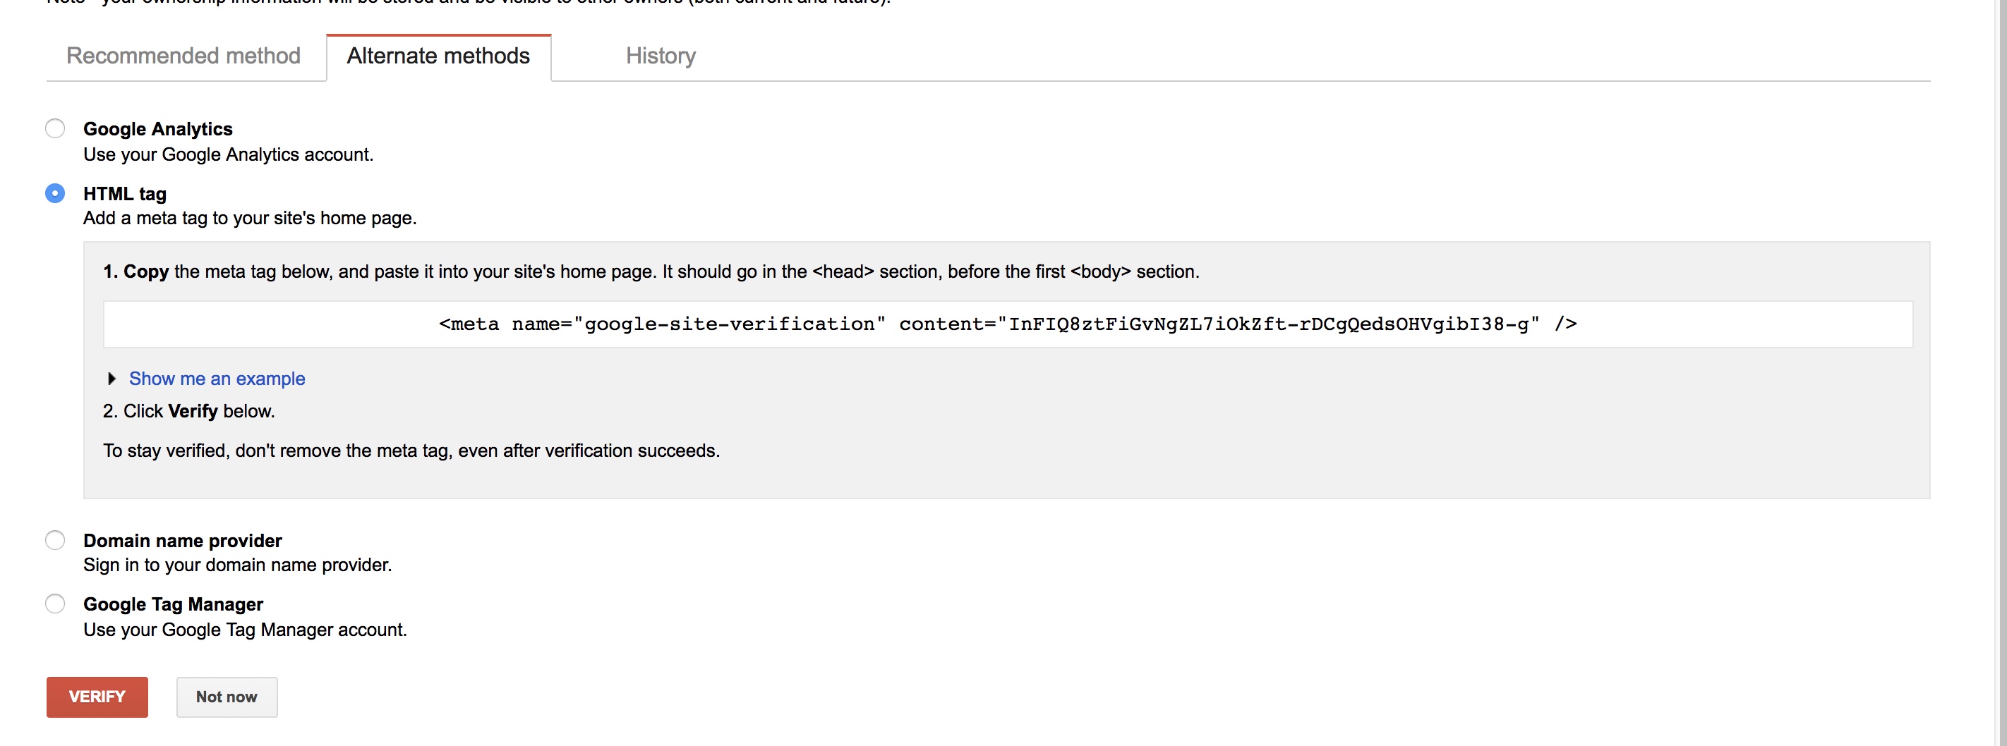Select the Google Analytics radio button
The height and width of the screenshot is (746, 2007).
[55, 128]
